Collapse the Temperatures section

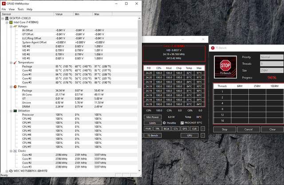(11, 63)
